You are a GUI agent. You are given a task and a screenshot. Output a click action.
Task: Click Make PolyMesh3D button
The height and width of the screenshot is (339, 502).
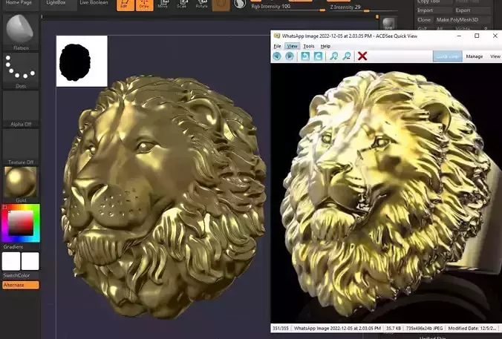(x=463, y=20)
